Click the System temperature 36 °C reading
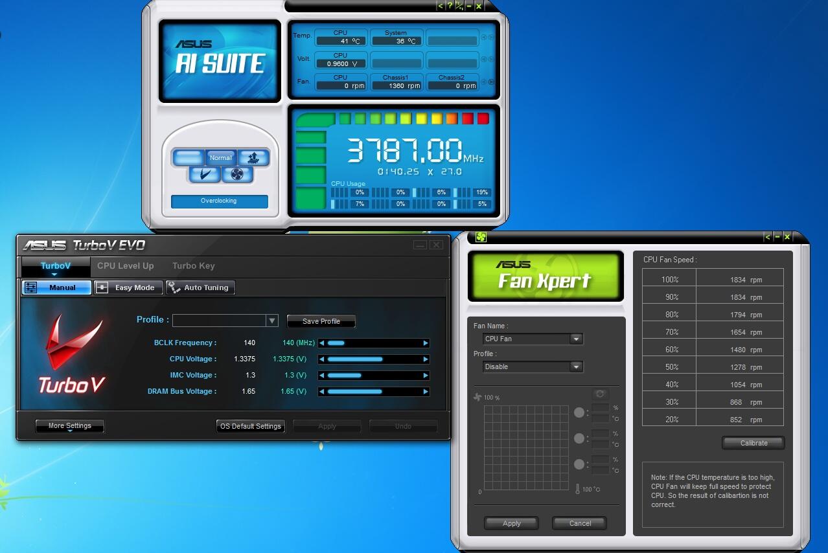This screenshot has height=553, width=828. coord(396,41)
